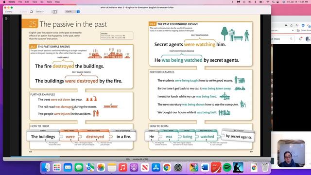311x175 pixels.
Task: Open the Tools menu
Action: point(49,2)
